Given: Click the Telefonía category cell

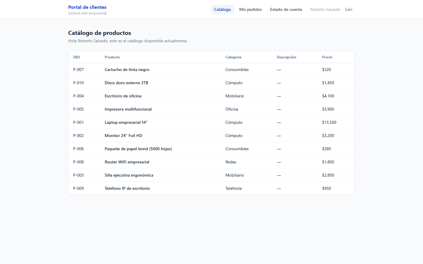Looking at the screenshot, I should (234, 188).
